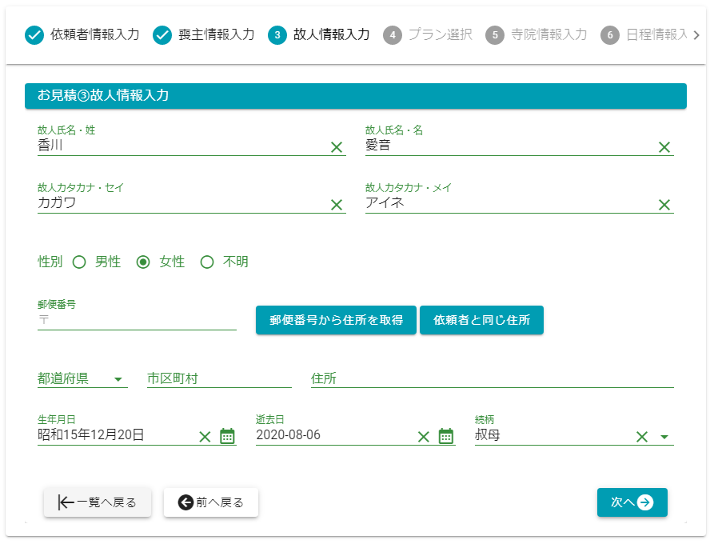This screenshot has height=544, width=722.
Task: Clear the 逝去日 date value
Action: point(424,436)
